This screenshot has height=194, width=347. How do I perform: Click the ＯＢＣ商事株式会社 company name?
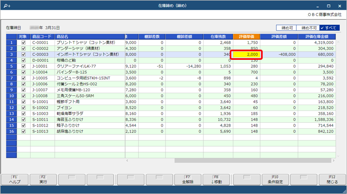325,15
